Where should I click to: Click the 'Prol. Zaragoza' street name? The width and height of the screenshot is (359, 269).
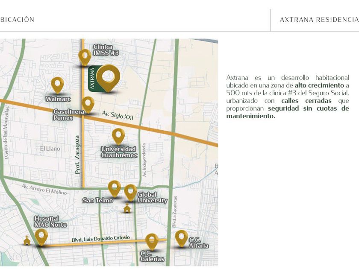[78, 155]
